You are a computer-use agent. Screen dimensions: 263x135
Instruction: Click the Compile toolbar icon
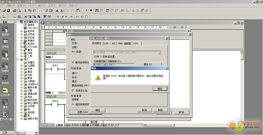coord(46,11)
